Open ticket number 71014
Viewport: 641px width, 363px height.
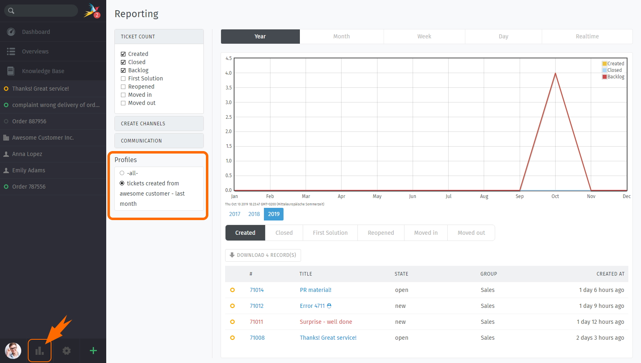click(x=257, y=290)
